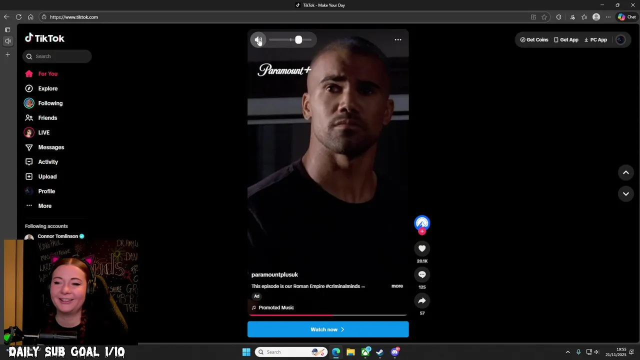Open Copilot Chat button
640x360 pixels.
pyautogui.click(x=626, y=17)
